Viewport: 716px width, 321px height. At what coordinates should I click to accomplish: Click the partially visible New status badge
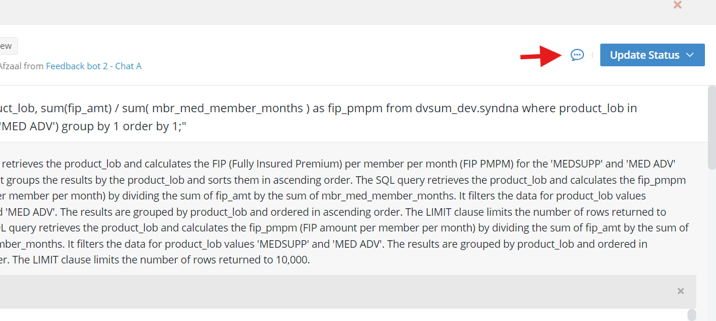point(8,46)
